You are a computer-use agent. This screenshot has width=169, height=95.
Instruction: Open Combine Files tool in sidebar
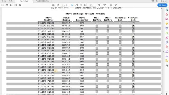[167, 28]
